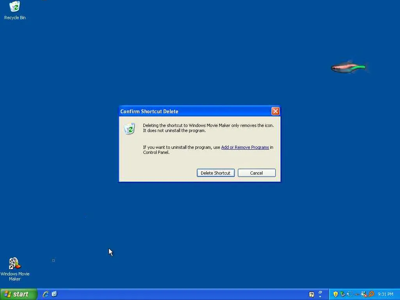Confirm with the Delete Shortcut button

[x=216, y=173]
